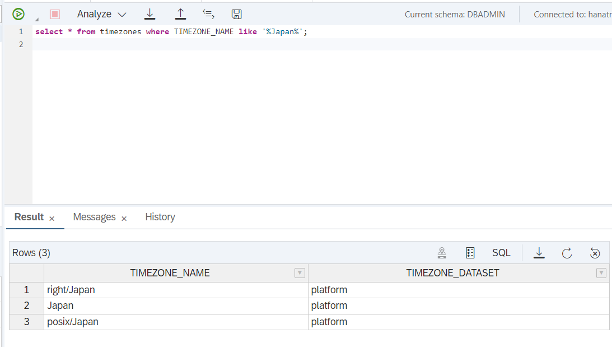Download the result table with the arrow icon
612x347 pixels.
(x=539, y=253)
